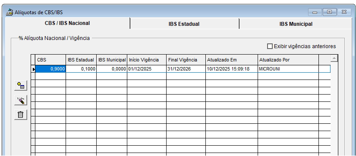356x156 pixels.
Task: Click the IBS Estadual column header
Action: coord(81,60)
